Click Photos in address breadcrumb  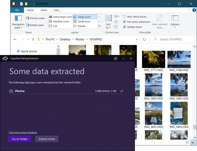tap(80, 39)
